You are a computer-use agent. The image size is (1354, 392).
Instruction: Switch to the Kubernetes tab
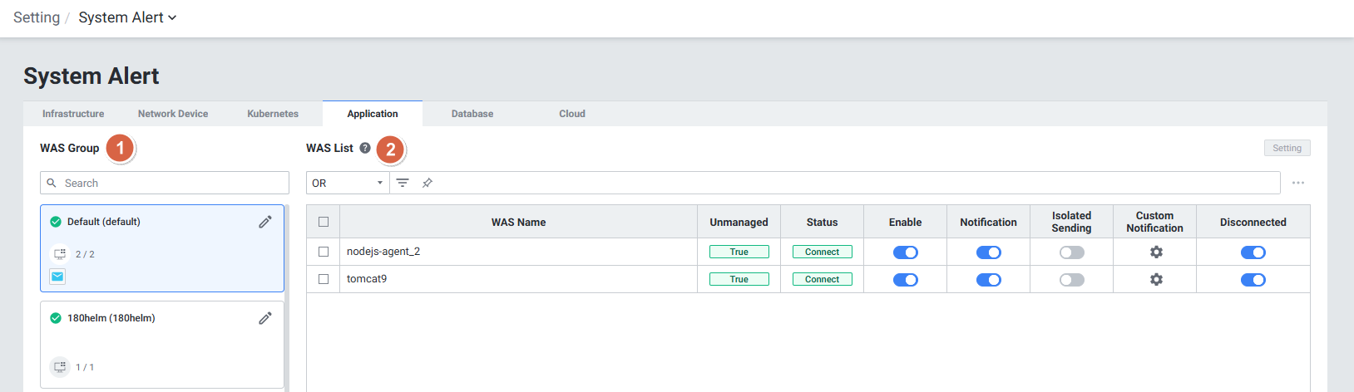tap(273, 114)
